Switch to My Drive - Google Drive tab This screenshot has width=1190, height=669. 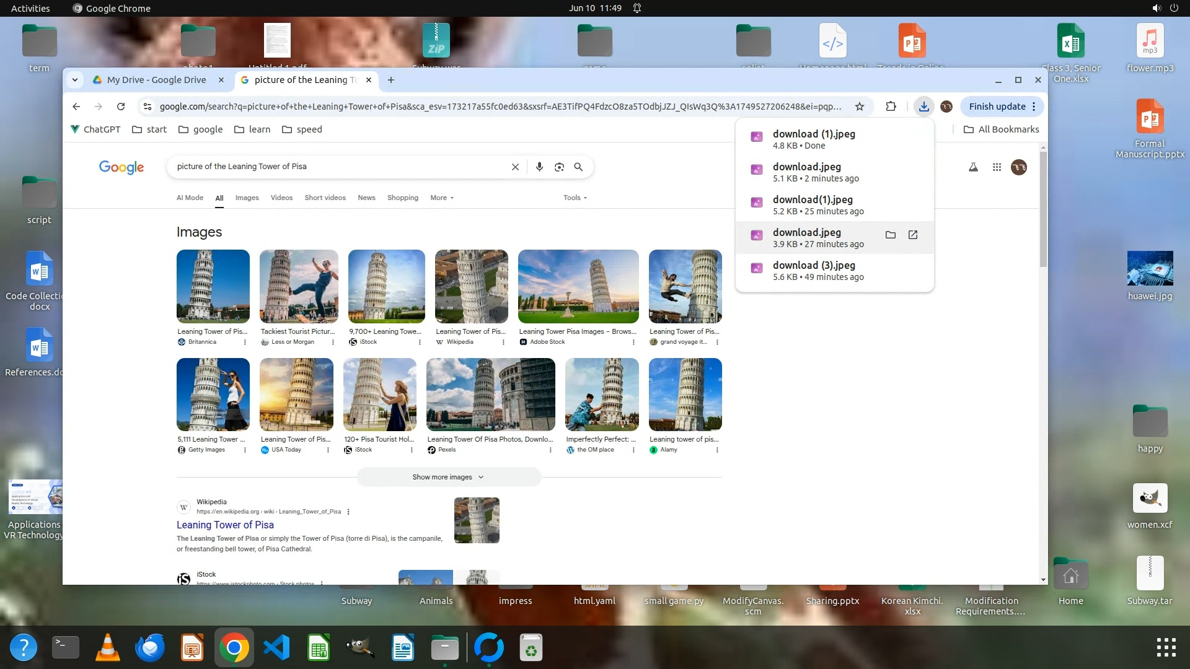pos(156,80)
